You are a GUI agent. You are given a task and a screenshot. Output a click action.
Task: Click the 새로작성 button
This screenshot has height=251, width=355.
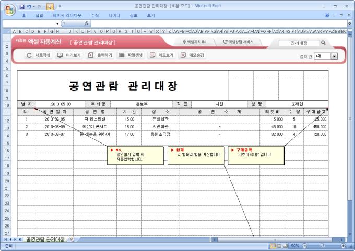coord(39,55)
